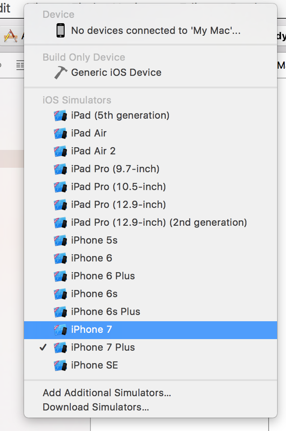Select the iPhone 5s simulator icon
This screenshot has height=431, width=286.
pyautogui.click(x=61, y=240)
